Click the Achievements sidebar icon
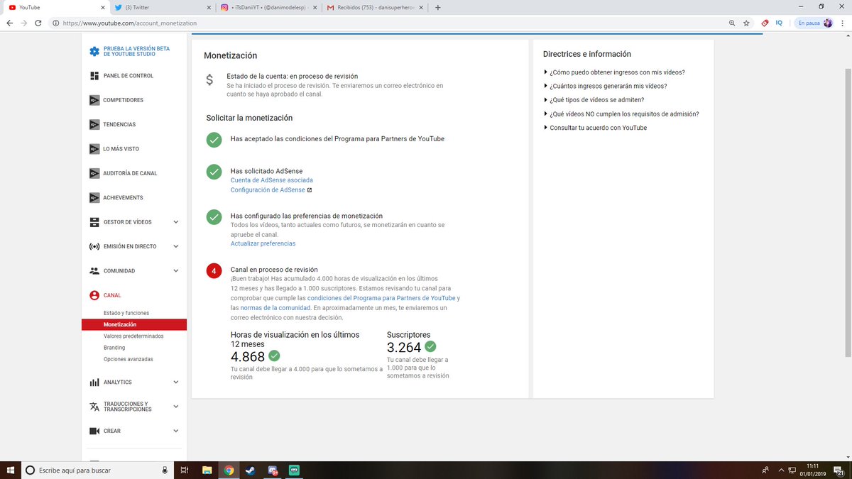The width and height of the screenshot is (852, 479). 94,197
